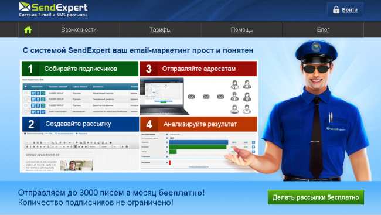Click the laptop image under Отправляйте адресатам
The image size is (381, 215).
165,97
